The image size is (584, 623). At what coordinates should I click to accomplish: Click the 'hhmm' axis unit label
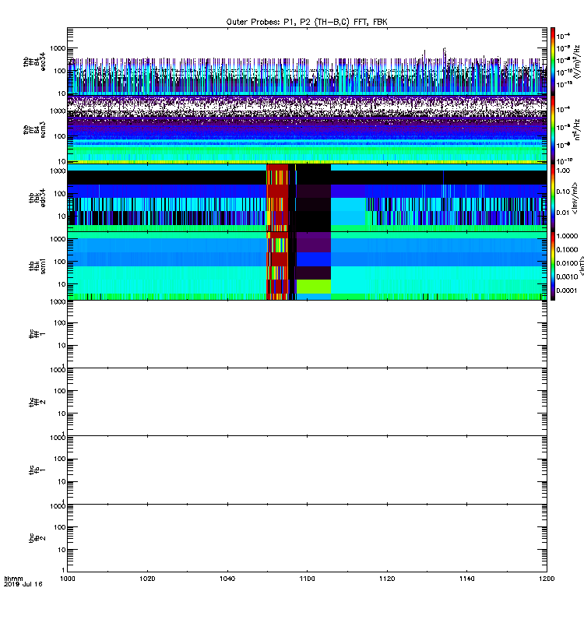pyautogui.click(x=13, y=579)
